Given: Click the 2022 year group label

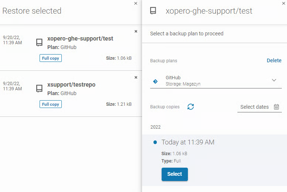Looking at the screenshot, I should coord(156,127).
